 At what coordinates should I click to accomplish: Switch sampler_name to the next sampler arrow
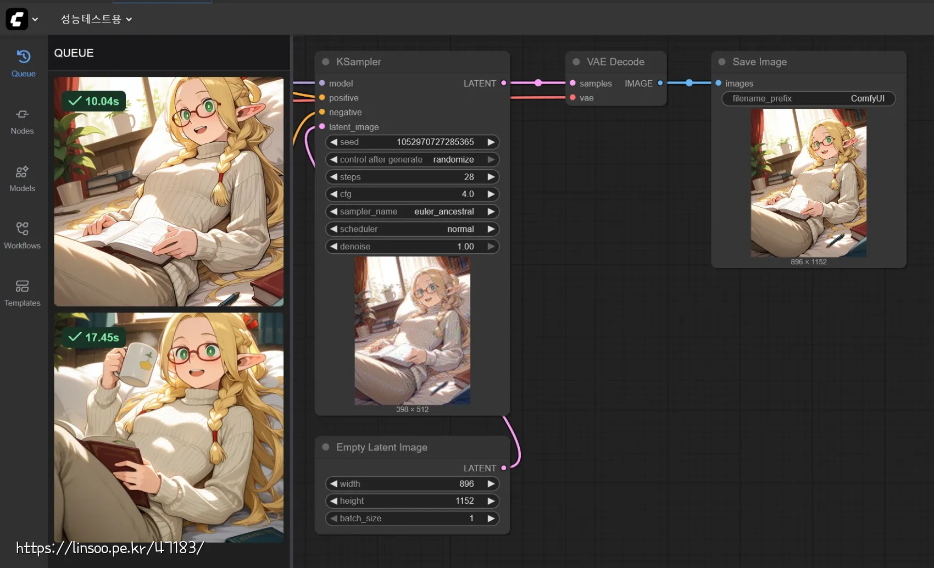[x=491, y=211]
